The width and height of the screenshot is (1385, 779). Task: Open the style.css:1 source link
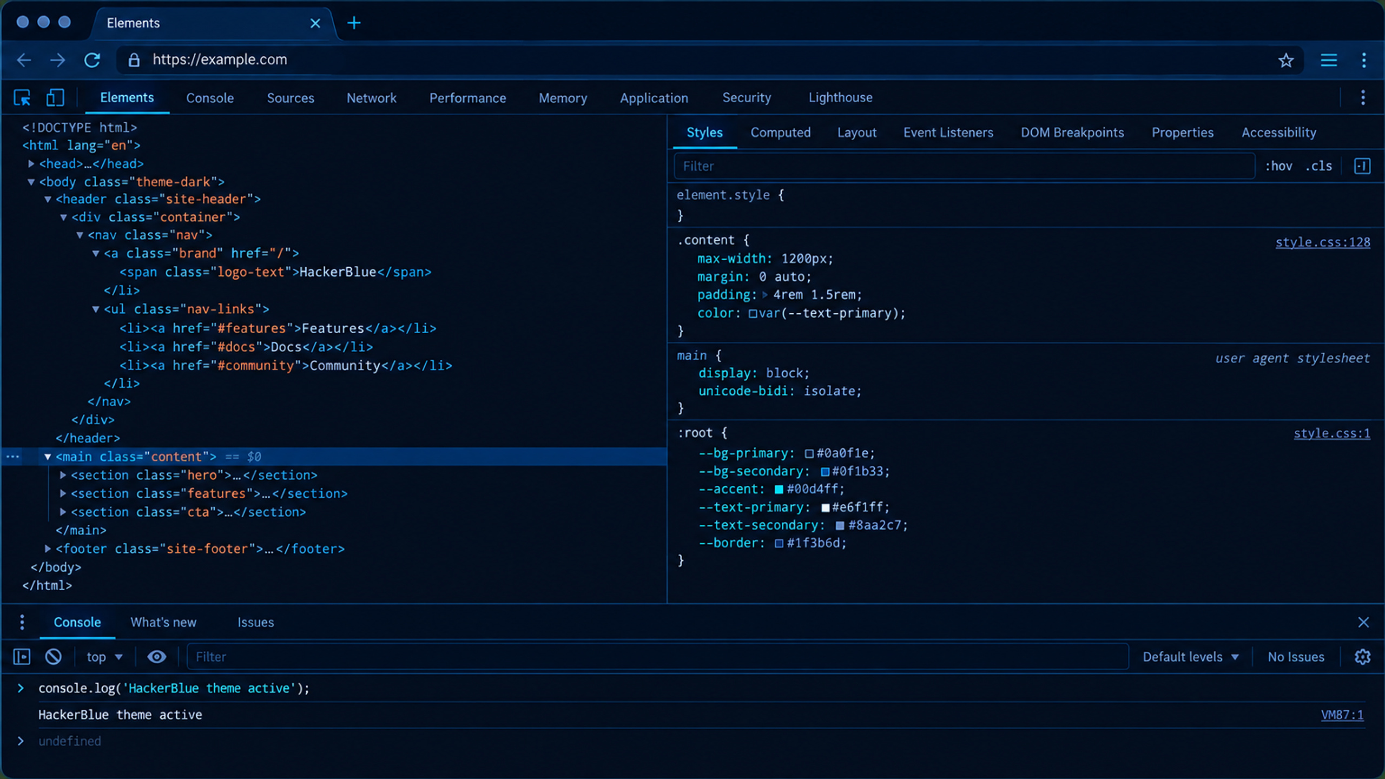(x=1332, y=433)
